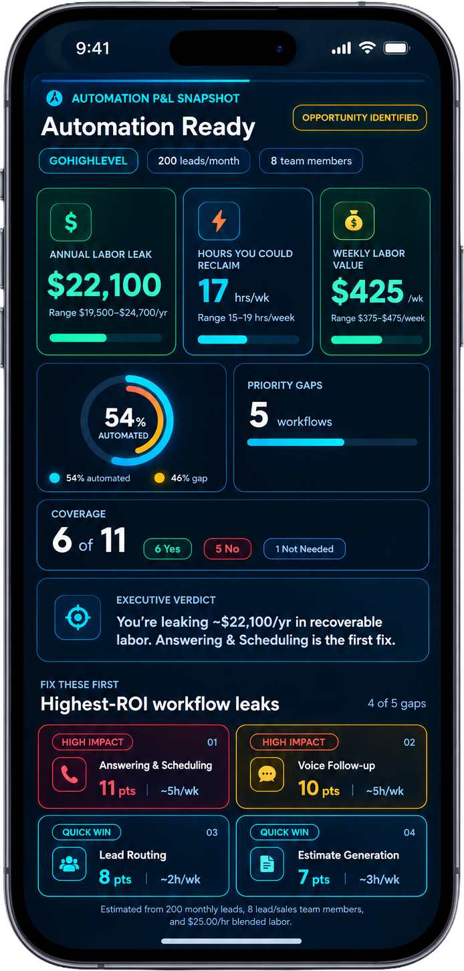Tap the '10 pts' score on Voice Follow-up
464x971 pixels.
tap(318, 788)
